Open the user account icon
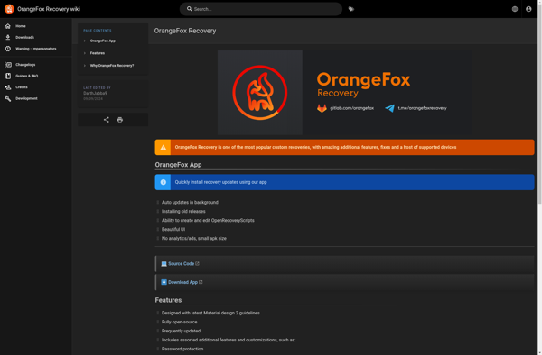Image resolution: width=542 pixels, height=355 pixels. (x=528, y=9)
